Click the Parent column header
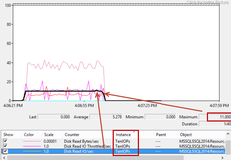 (161, 135)
